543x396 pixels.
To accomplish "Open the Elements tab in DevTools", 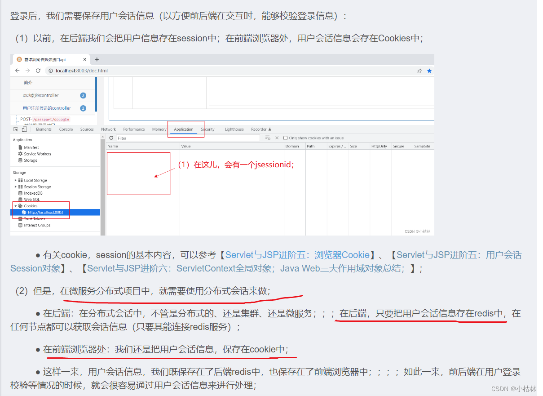I will [x=44, y=129].
